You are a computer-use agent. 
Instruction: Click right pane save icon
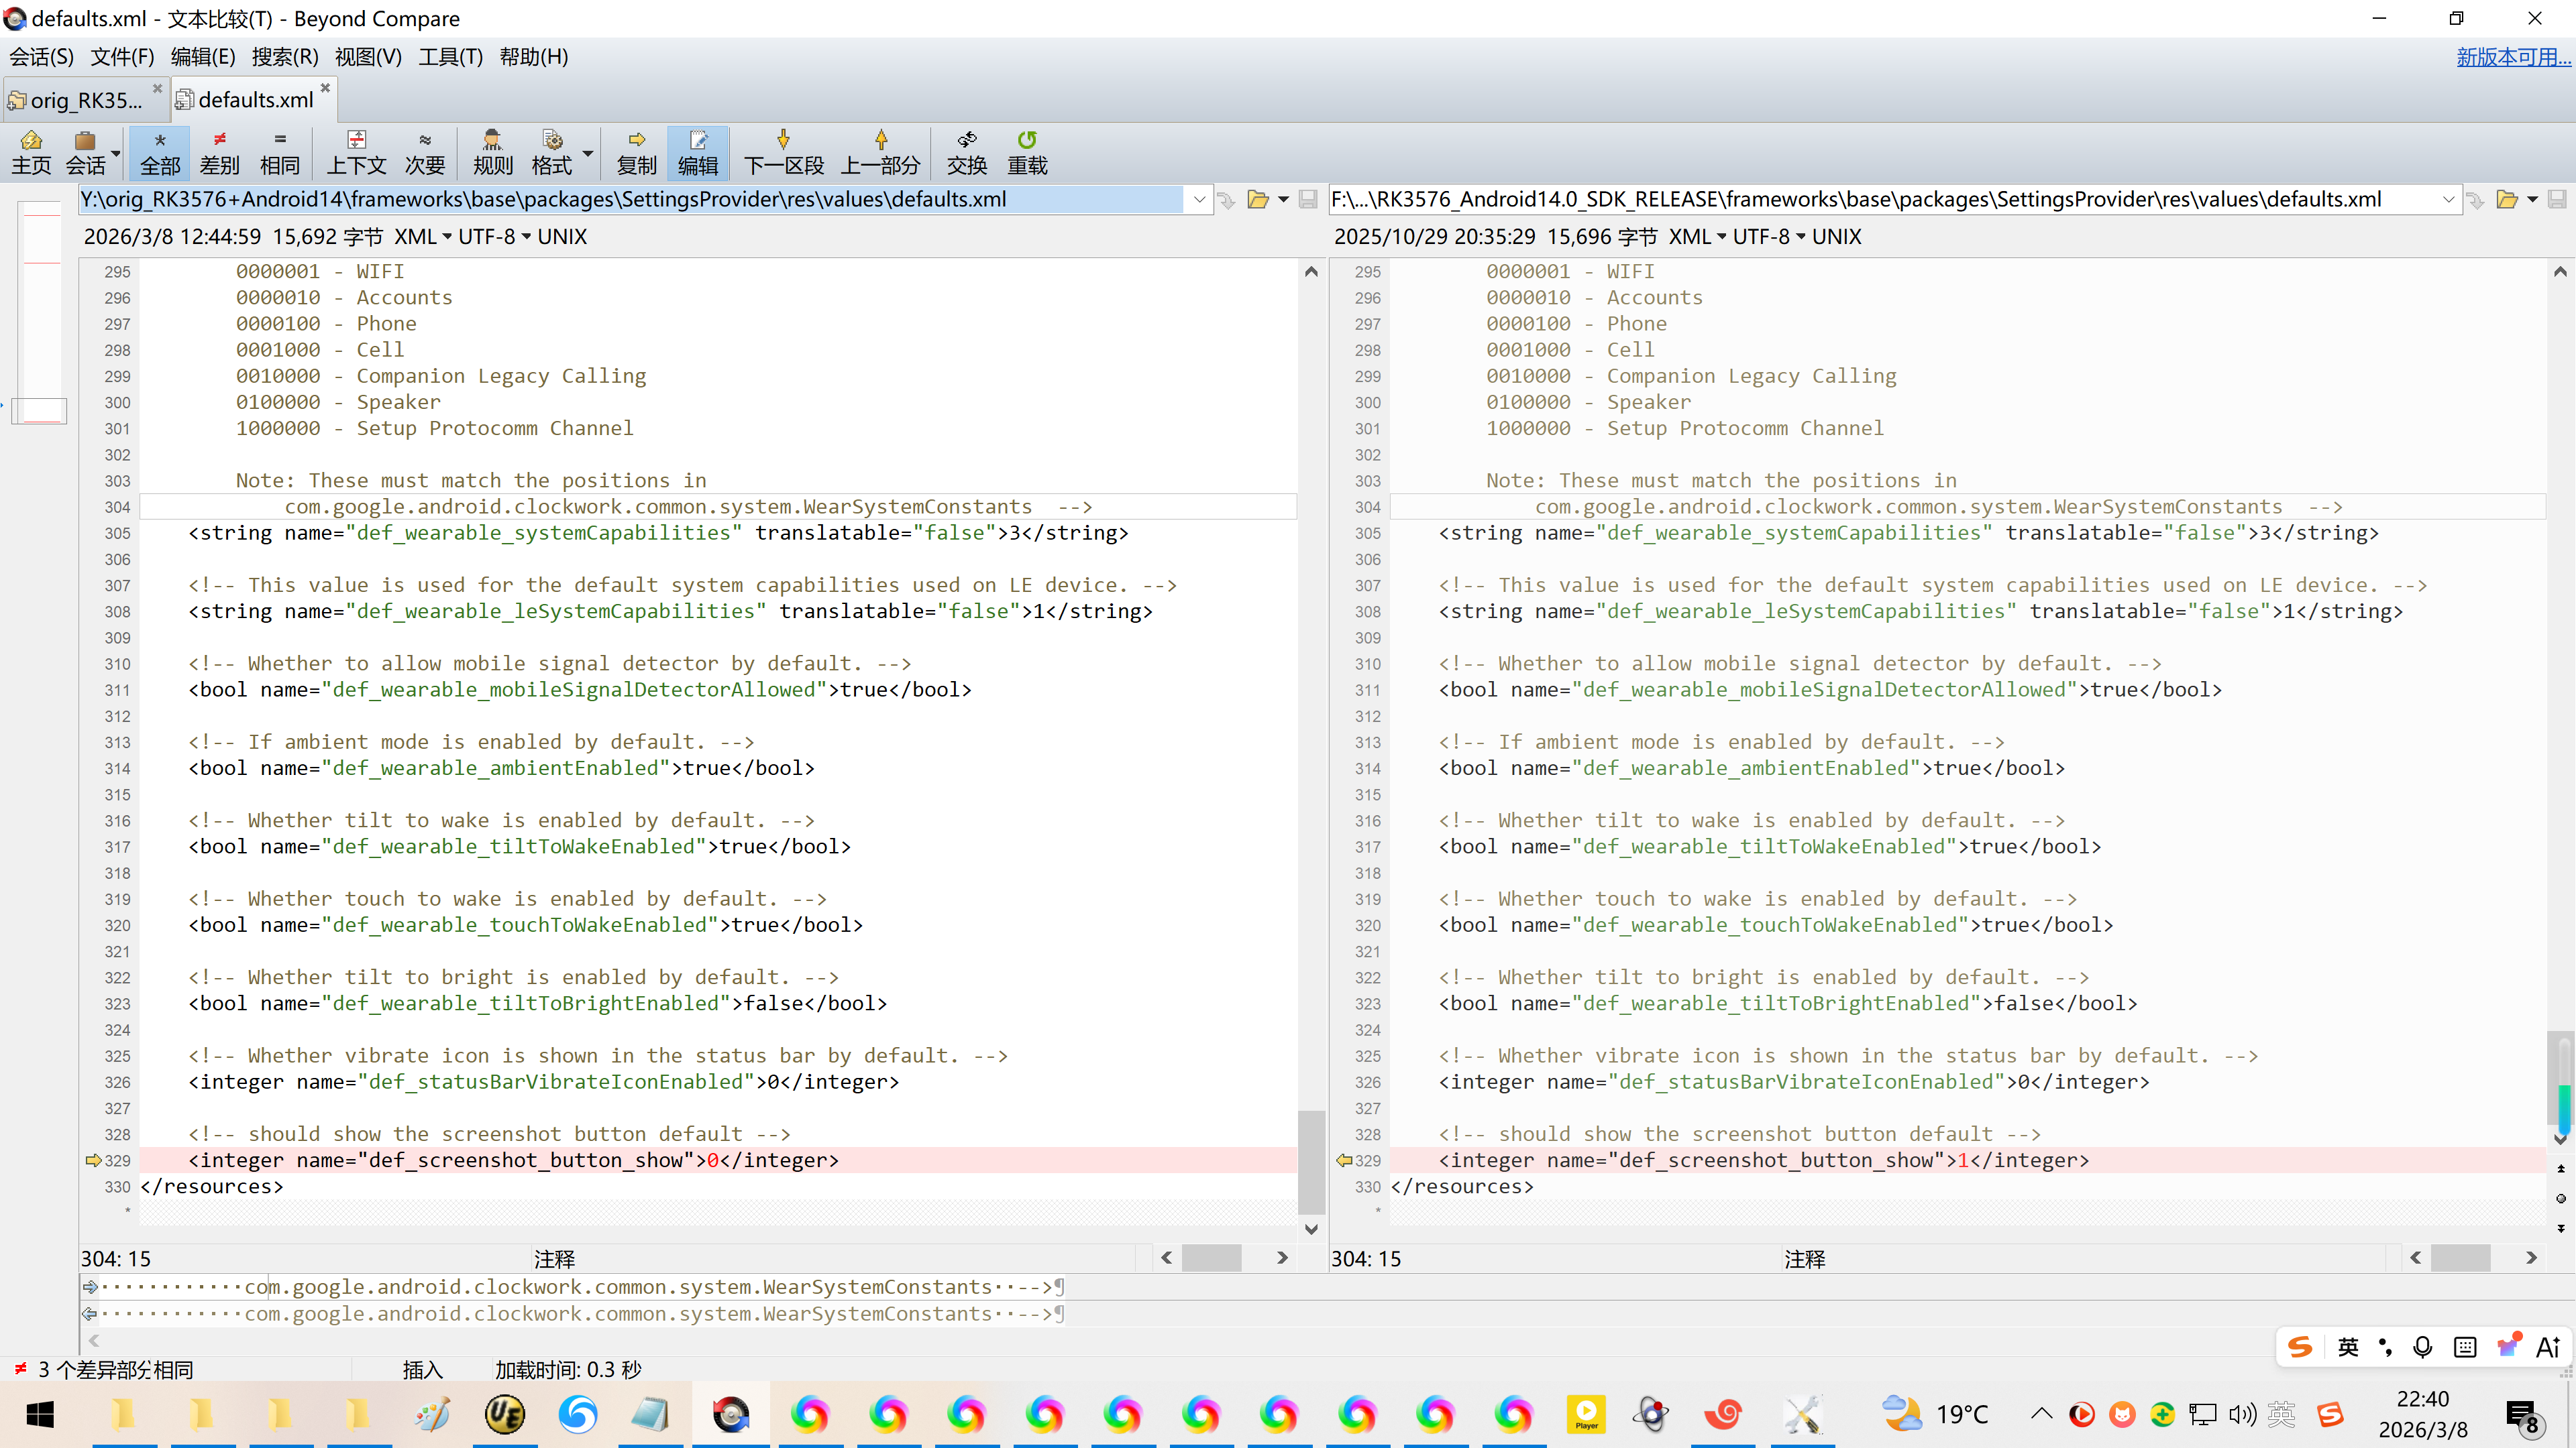click(2556, 200)
